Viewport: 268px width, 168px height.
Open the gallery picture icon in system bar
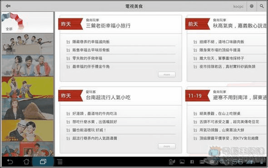(182, 162)
